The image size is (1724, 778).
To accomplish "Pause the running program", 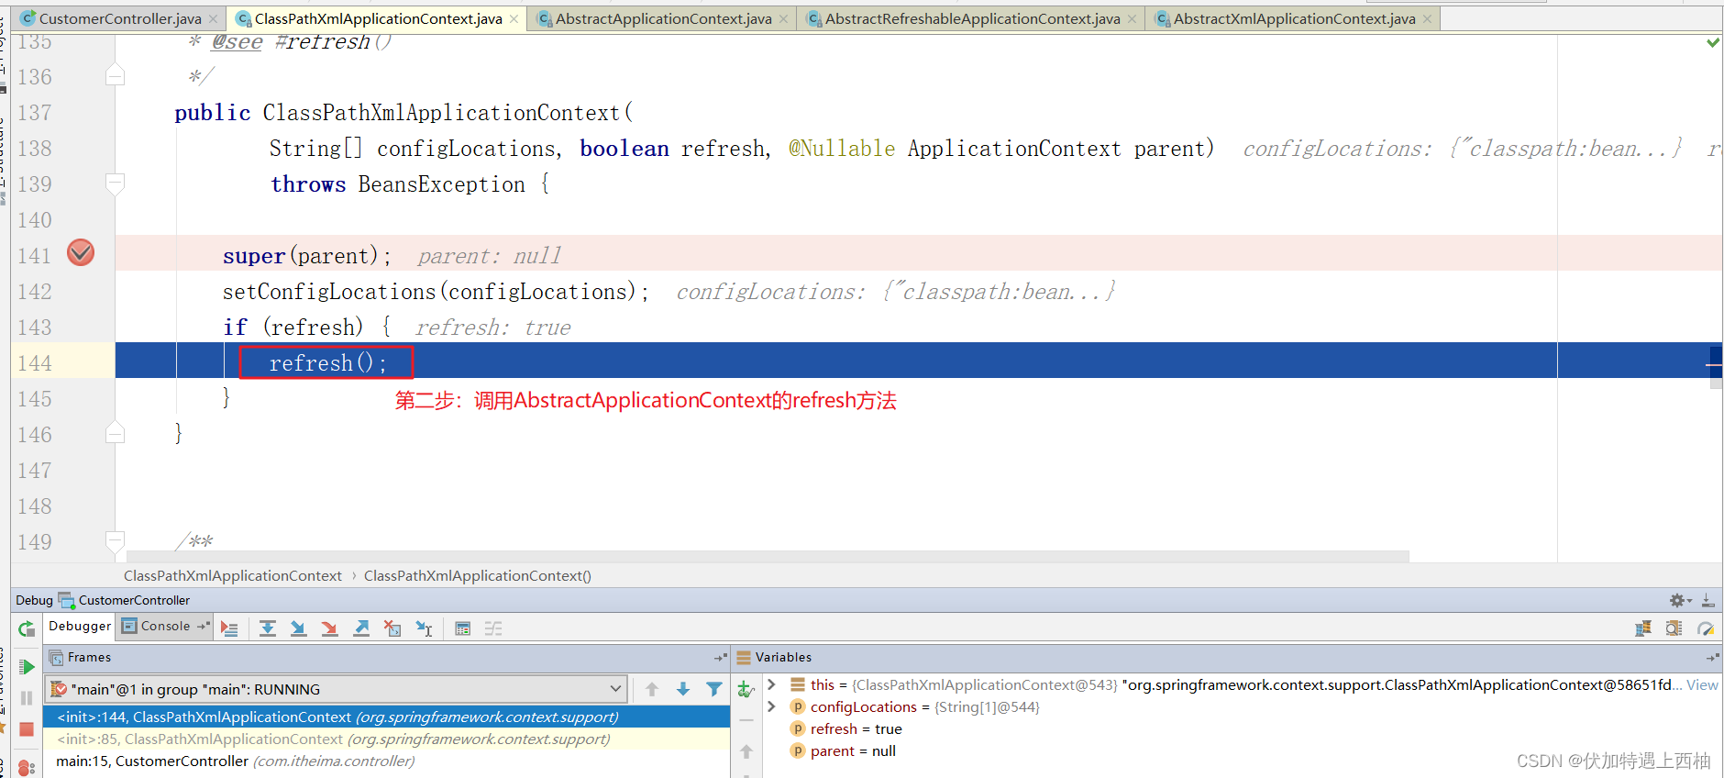I will pyautogui.click(x=27, y=698).
